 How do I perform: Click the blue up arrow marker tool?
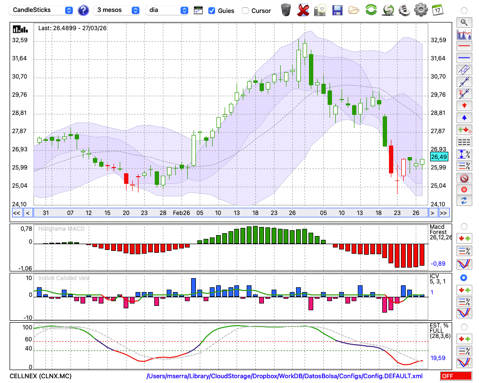point(464,117)
